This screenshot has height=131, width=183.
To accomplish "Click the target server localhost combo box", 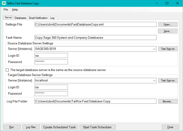I will 95,81.
